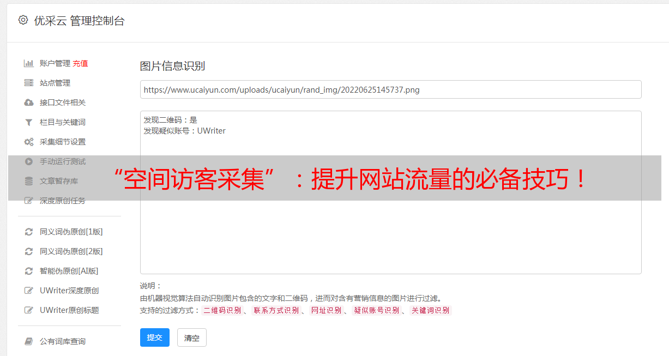Viewport: 669px width, 356px height.
Task: Click the refresh icon next to 同义词伪原创[2版]
Action: tap(29, 251)
